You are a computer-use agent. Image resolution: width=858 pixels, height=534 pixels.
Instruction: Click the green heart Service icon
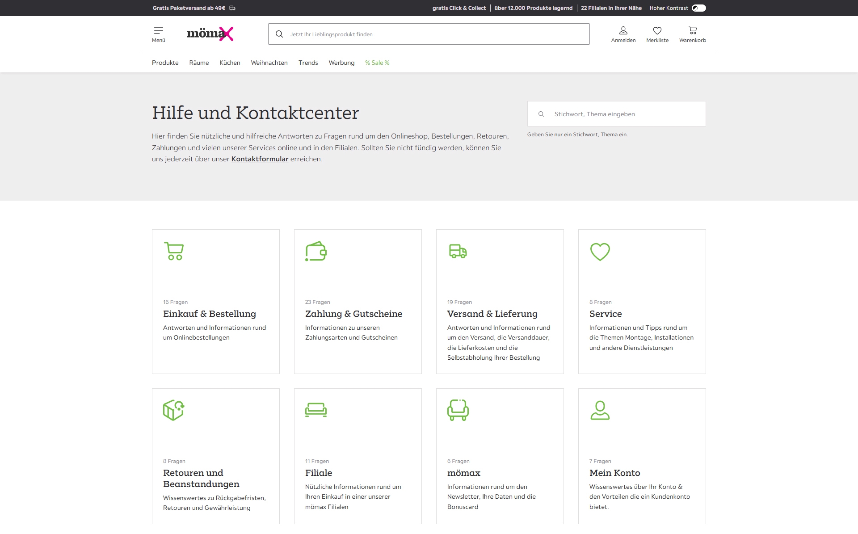600,252
